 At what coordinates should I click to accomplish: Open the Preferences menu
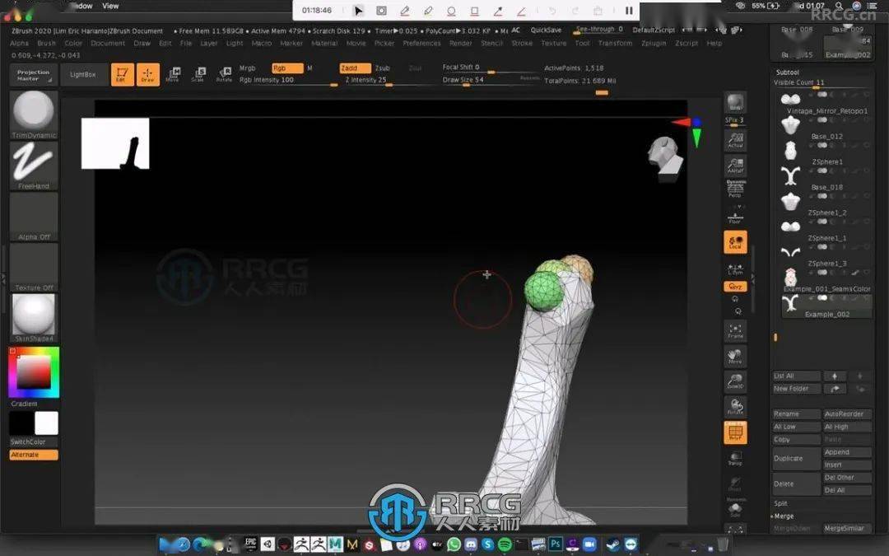421,43
